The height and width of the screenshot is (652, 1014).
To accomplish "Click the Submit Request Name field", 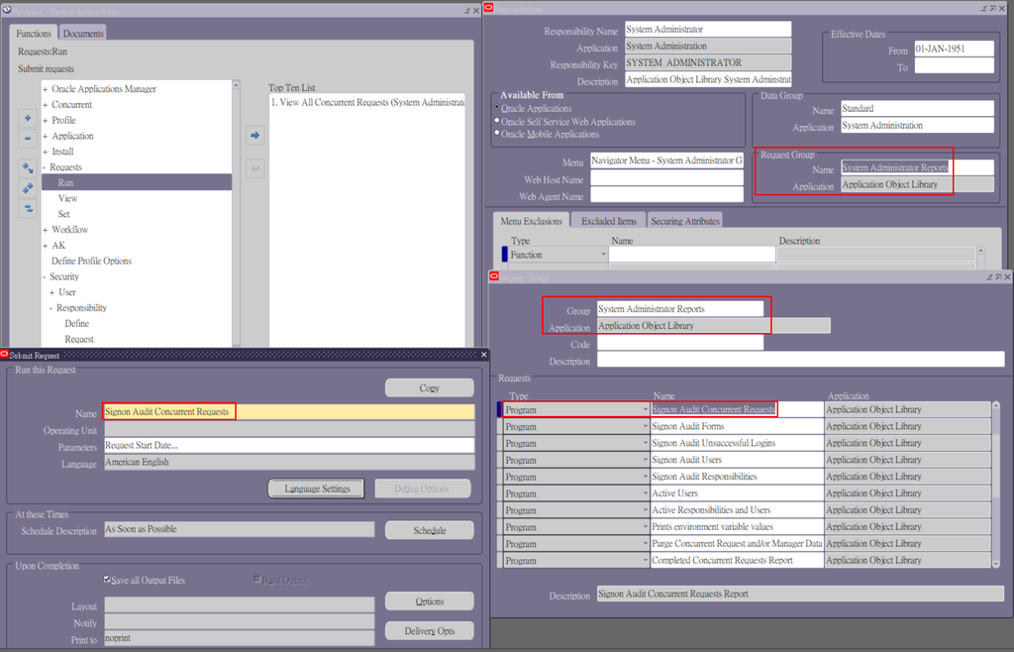I will pyautogui.click(x=289, y=412).
